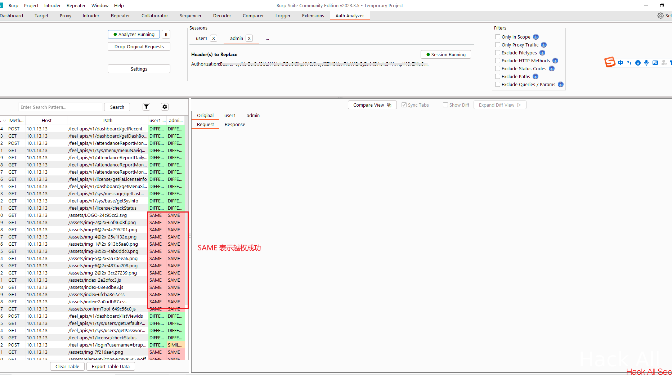This screenshot has width=672, height=375.
Task: Click Export Table Data button
Action: pos(111,367)
